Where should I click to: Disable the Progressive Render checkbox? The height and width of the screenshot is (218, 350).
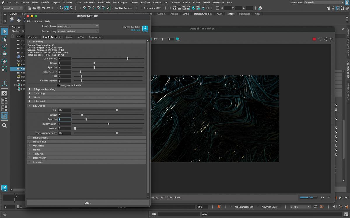click(59, 85)
